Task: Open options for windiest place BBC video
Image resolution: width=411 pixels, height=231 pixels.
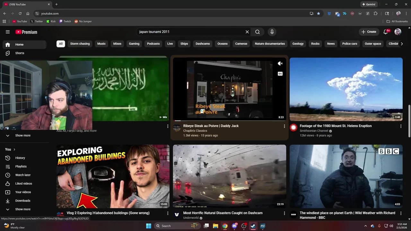Action: pos(401,213)
